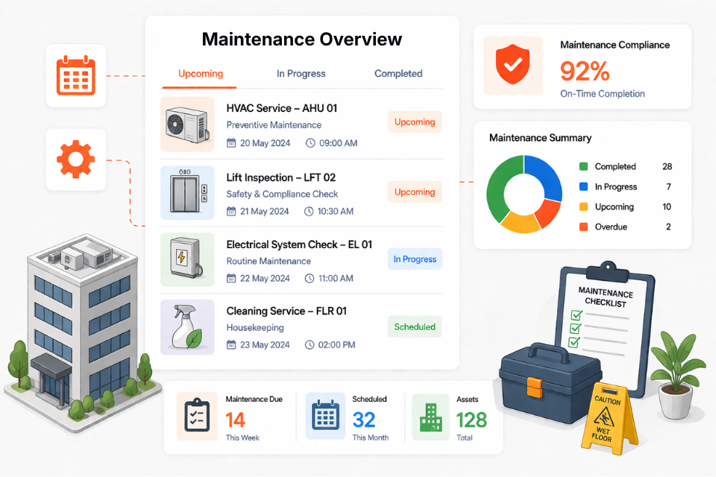Image resolution: width=716 pixels, height=477 pixels.
Task: Click the 32 Scheduled value
Action: (x=364, y=420)
